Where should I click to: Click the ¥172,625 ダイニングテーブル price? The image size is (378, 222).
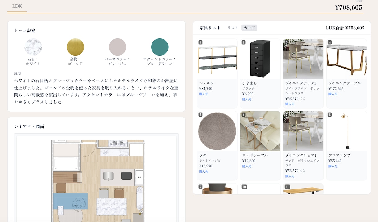[x=336, y=89]
